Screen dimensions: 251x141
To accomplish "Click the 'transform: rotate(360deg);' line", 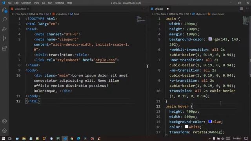I will click(197, 132).
